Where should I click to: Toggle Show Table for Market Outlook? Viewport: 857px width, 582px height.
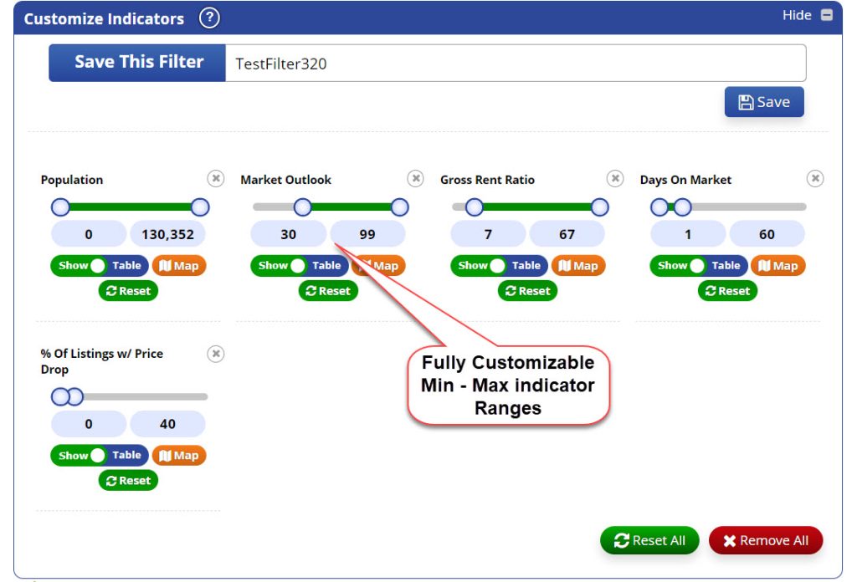point(300,266)
